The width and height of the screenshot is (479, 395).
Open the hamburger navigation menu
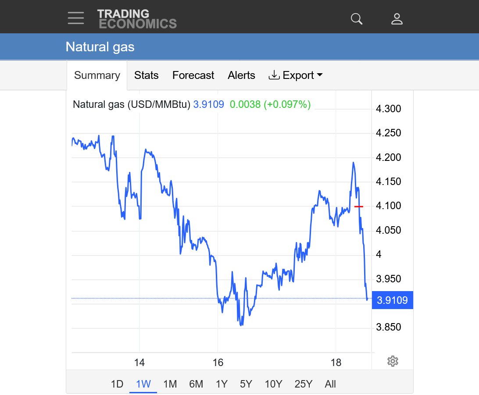coord(76,18)
